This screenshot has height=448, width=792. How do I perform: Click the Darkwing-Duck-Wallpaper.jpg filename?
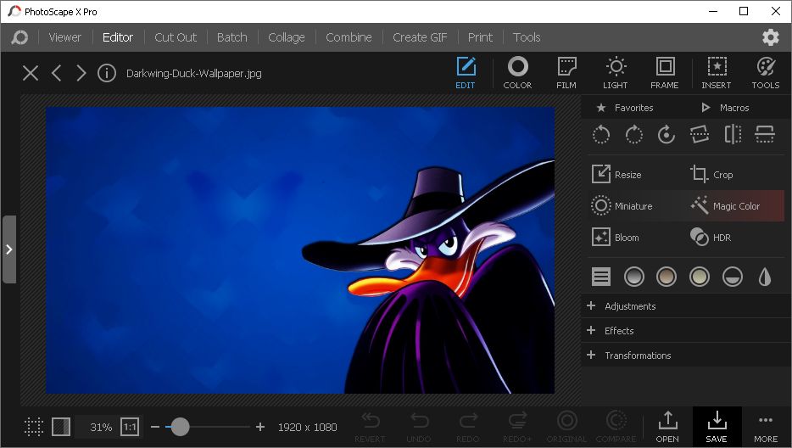point(194,73)
